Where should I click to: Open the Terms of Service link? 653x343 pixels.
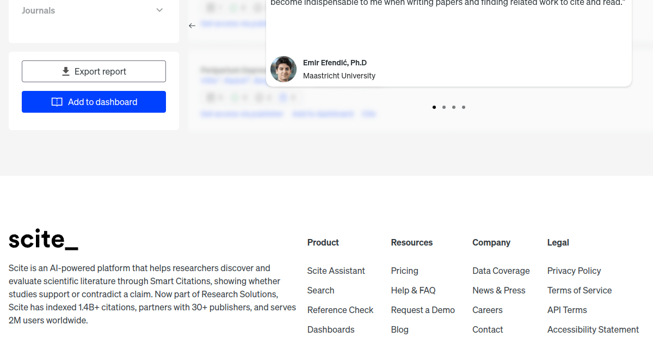point(580,290)
